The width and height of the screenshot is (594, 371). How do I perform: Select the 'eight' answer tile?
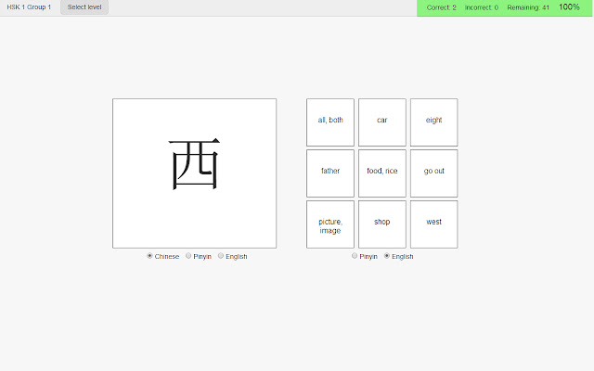pos(433,122)
